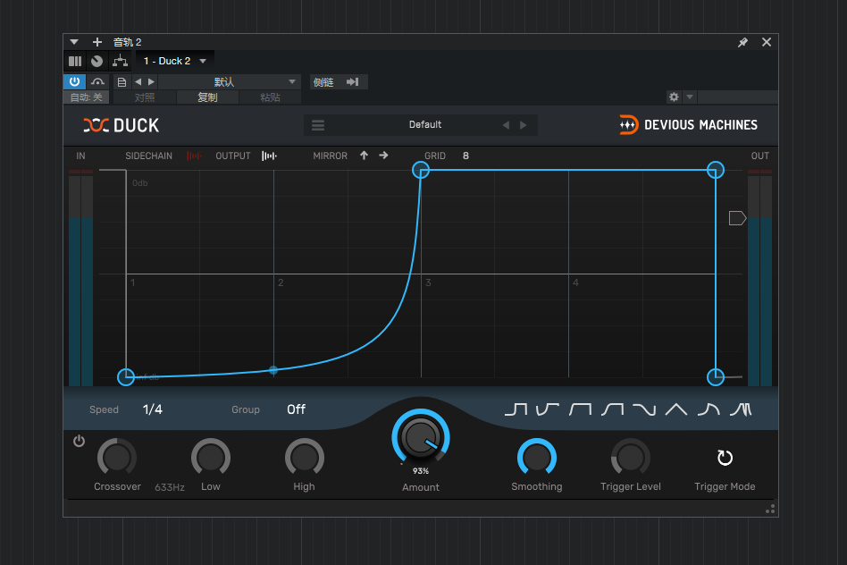Show the sidechain waveform display

point(194,156)
